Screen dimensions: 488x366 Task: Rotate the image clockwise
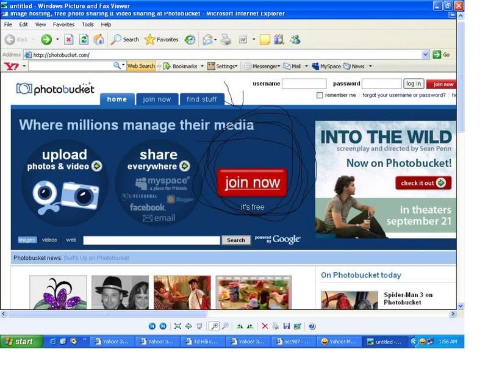[x=239, y=326]
